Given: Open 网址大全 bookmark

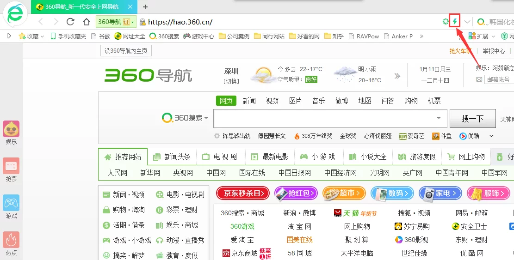Looking at the screenshot, I should [x=130, y=36].
